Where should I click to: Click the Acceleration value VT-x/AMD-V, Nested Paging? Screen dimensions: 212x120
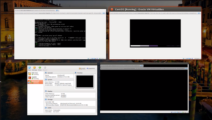point(63,85)
